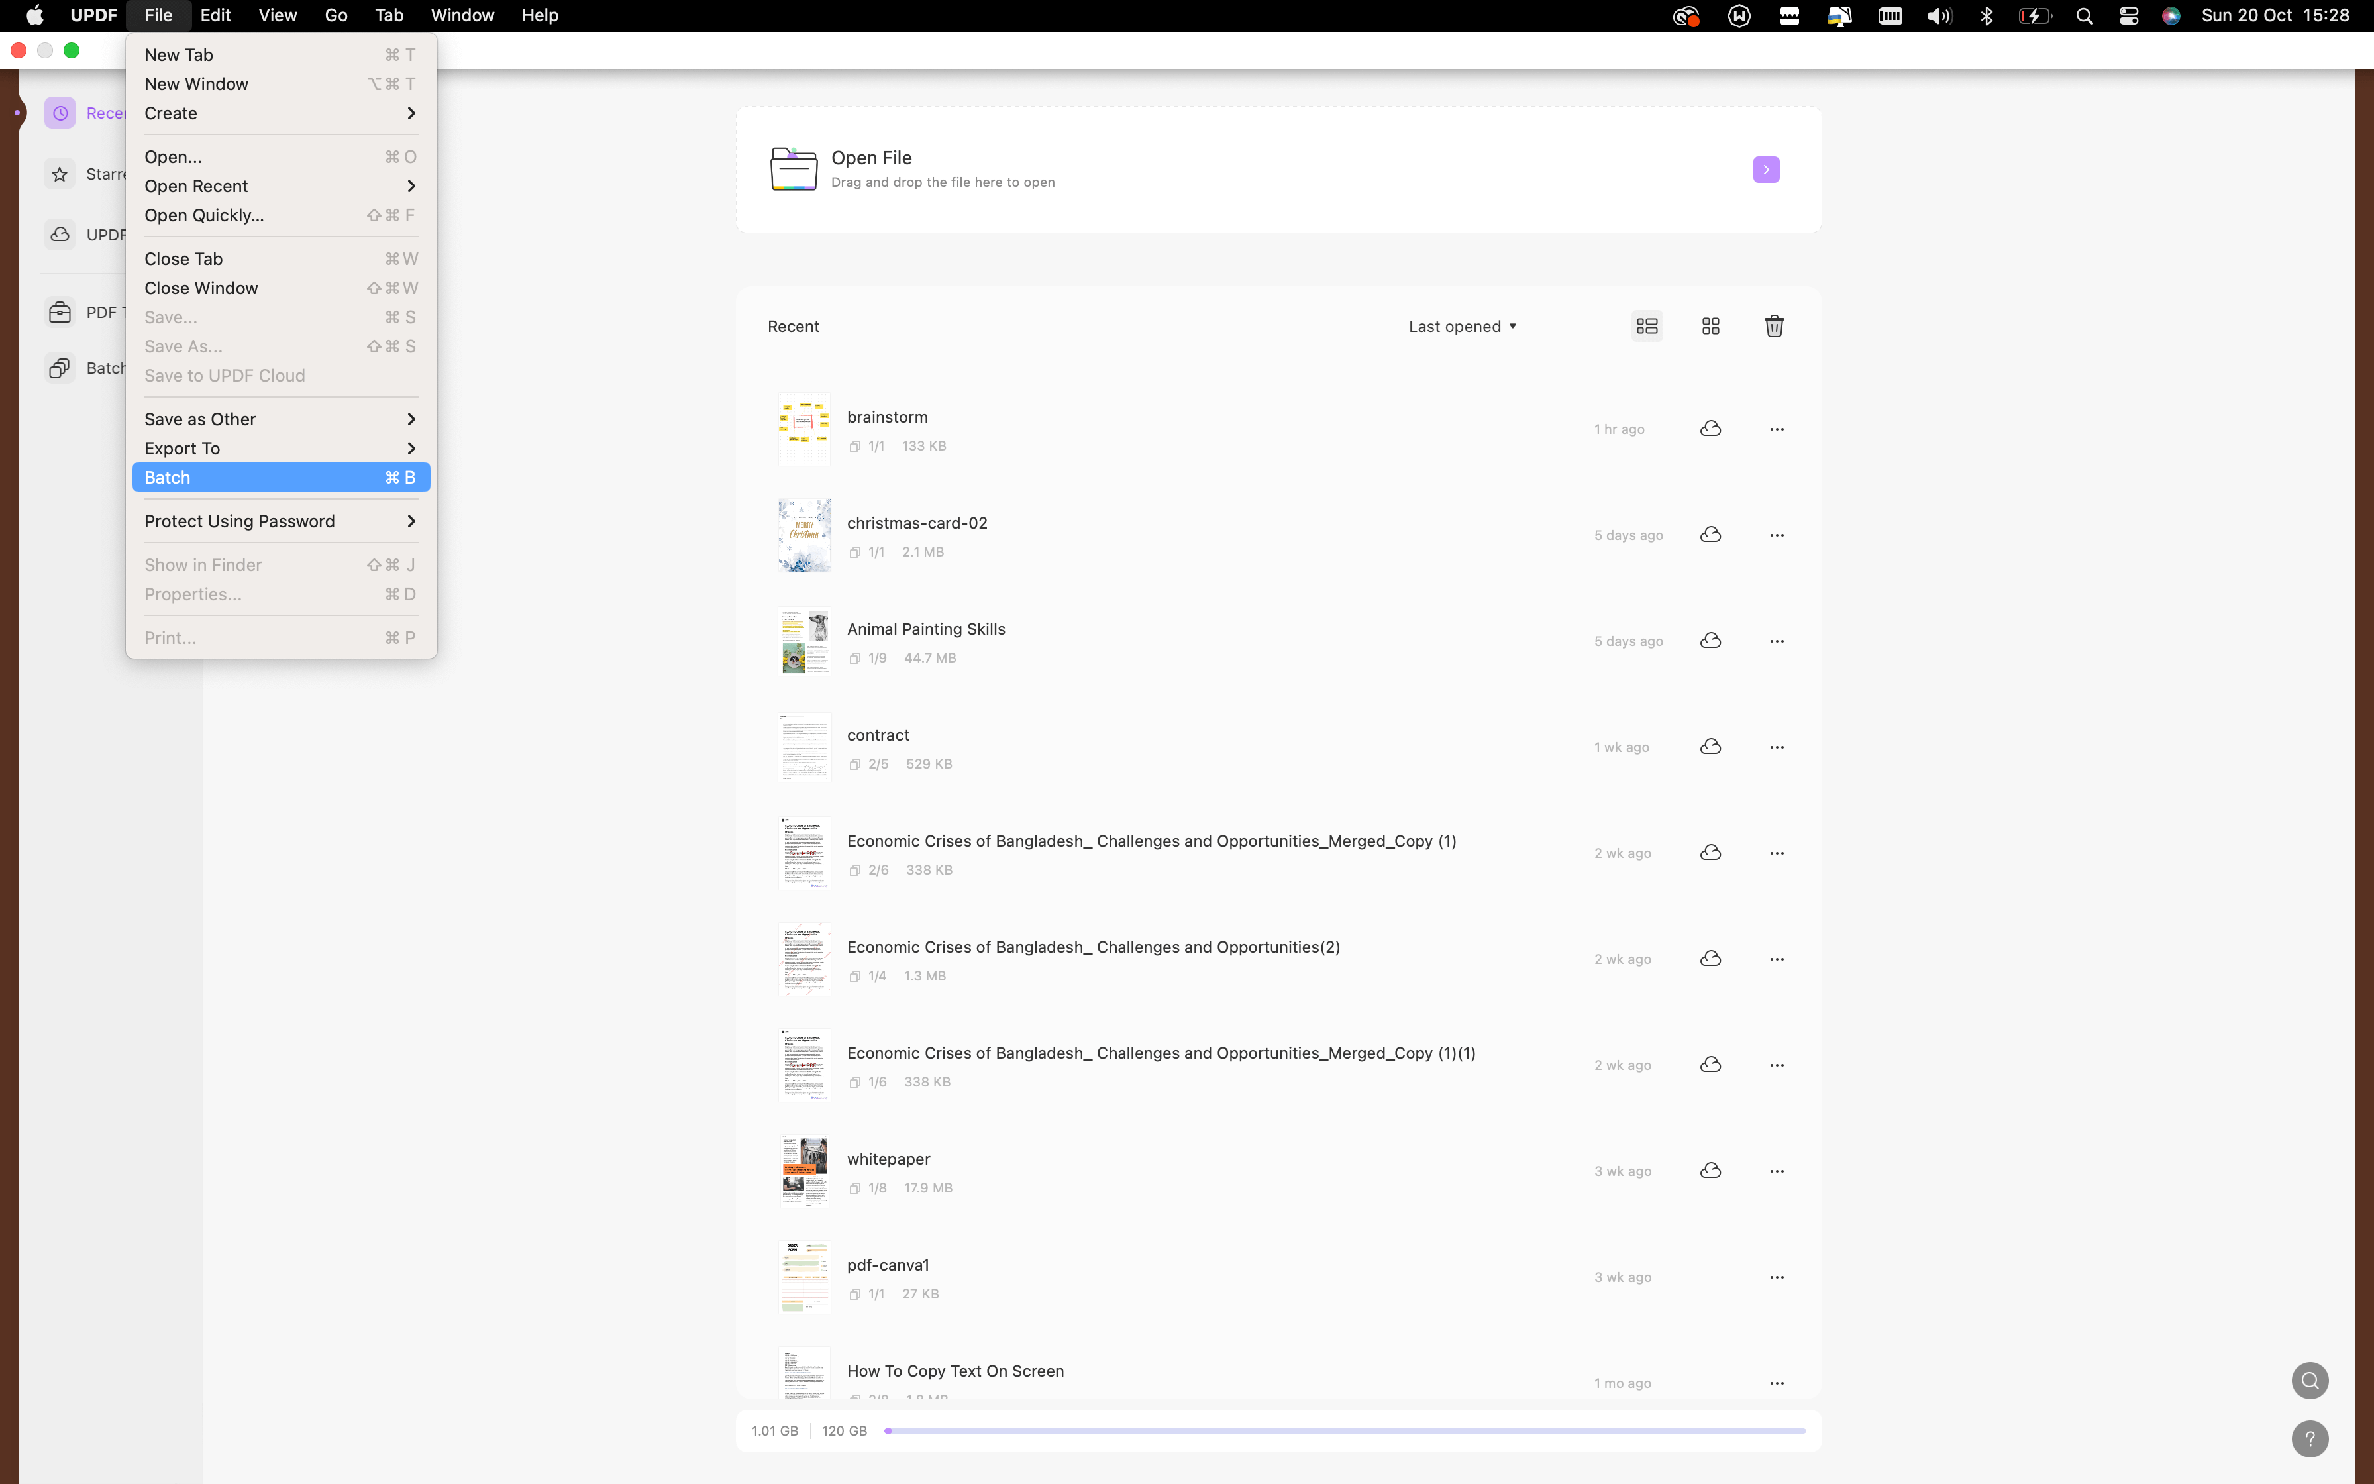Switch to grid view layout icon

[1710, 326]
